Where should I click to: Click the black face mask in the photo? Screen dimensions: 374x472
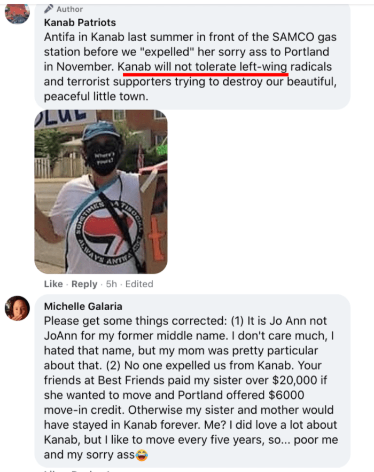pos(103,156)
